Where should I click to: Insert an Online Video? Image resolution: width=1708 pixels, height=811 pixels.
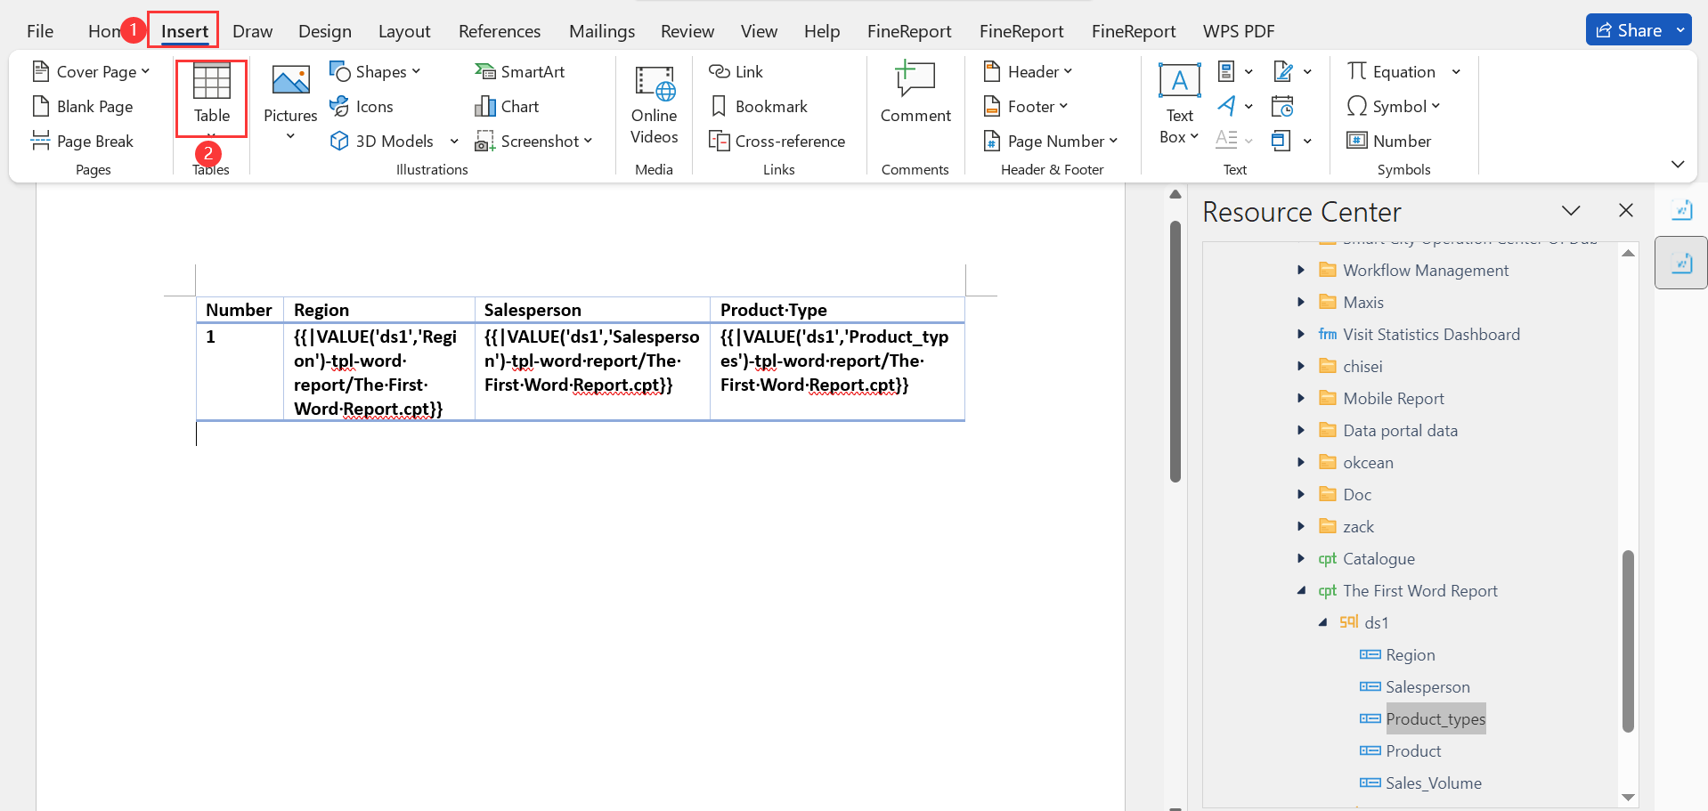click(x=654, y=105)
